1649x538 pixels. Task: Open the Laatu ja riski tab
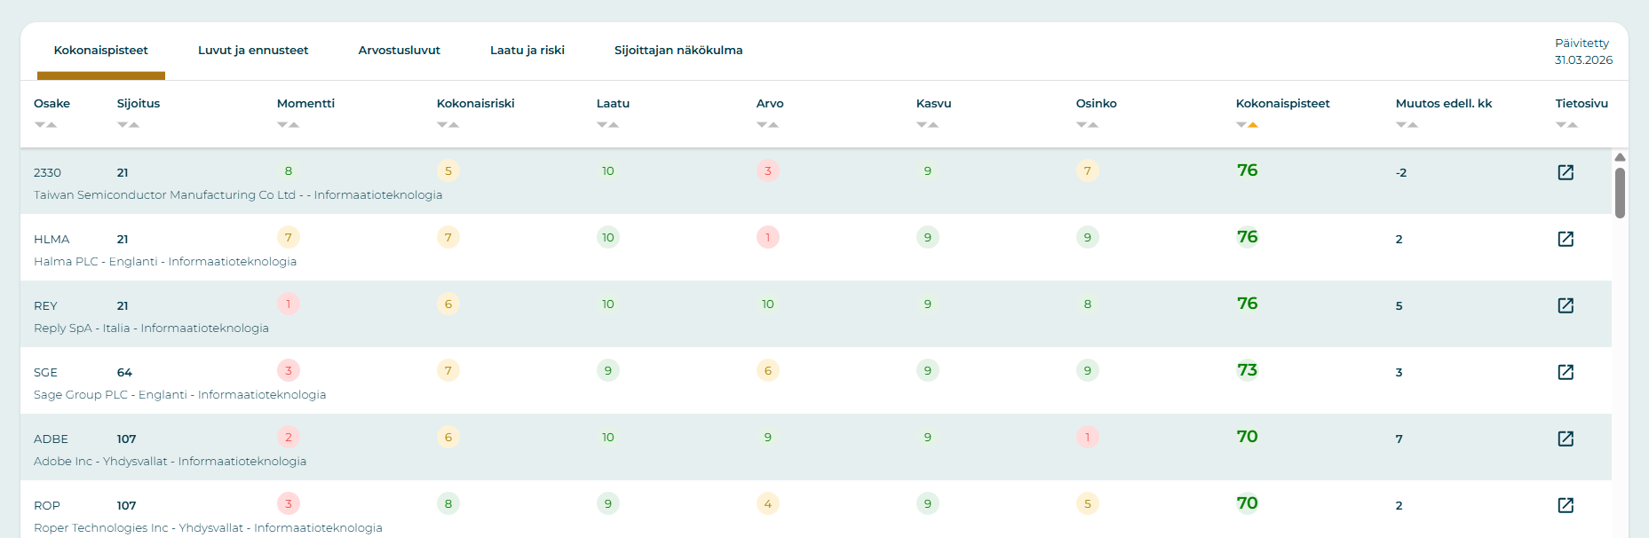click(527, 51)
